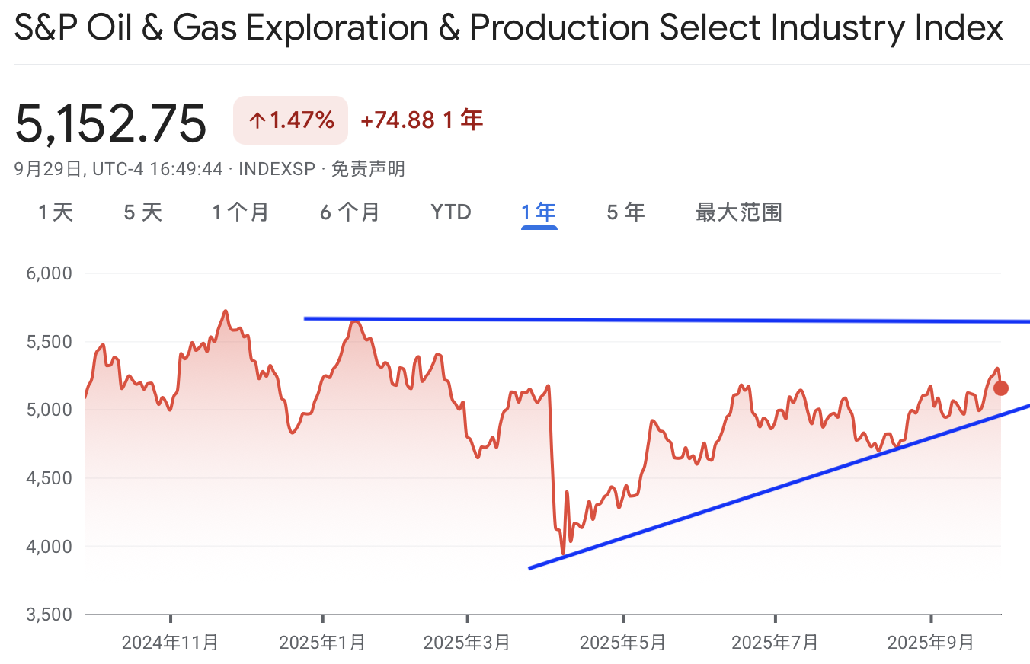Viewport: 1030px width, 664px height.
Task: Click the red current-price dot on chart
Action: (1001, 388)
